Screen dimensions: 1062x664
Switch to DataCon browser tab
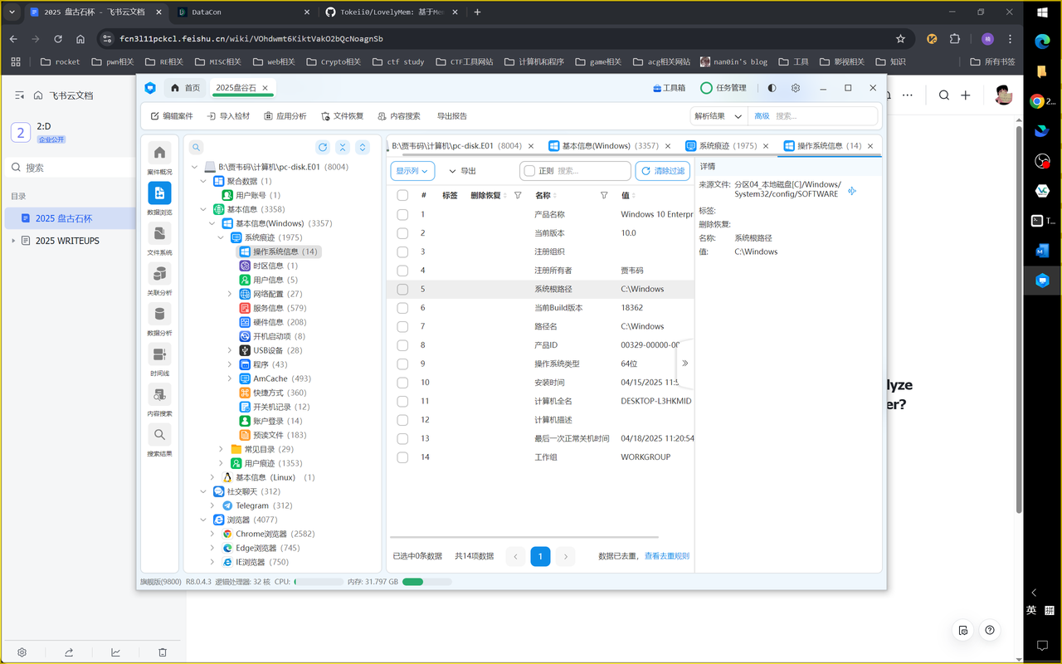pyautogui.click(x=245, y=12)
